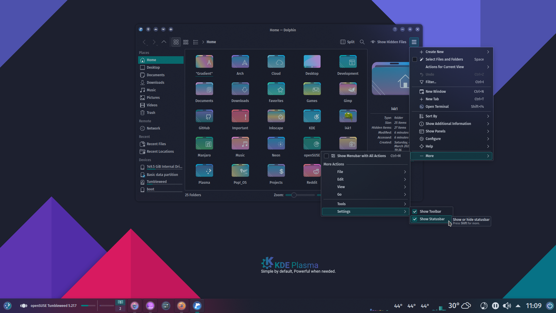Open the Important folder
This screenshot has height=313, width=556.
[240, 120]
